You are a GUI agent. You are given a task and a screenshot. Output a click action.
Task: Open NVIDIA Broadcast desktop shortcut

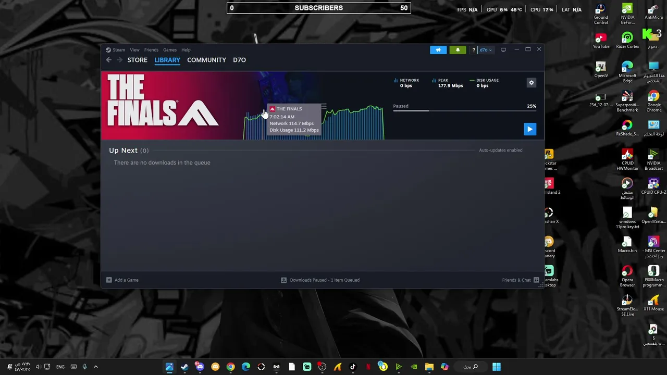[x=653, y=160]
